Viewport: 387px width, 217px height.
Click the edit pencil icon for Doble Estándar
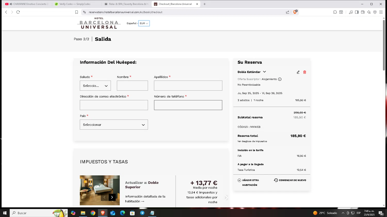click(298, 72)
